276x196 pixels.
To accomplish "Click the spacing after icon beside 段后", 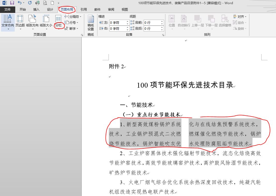I will [x=132, y=28].
